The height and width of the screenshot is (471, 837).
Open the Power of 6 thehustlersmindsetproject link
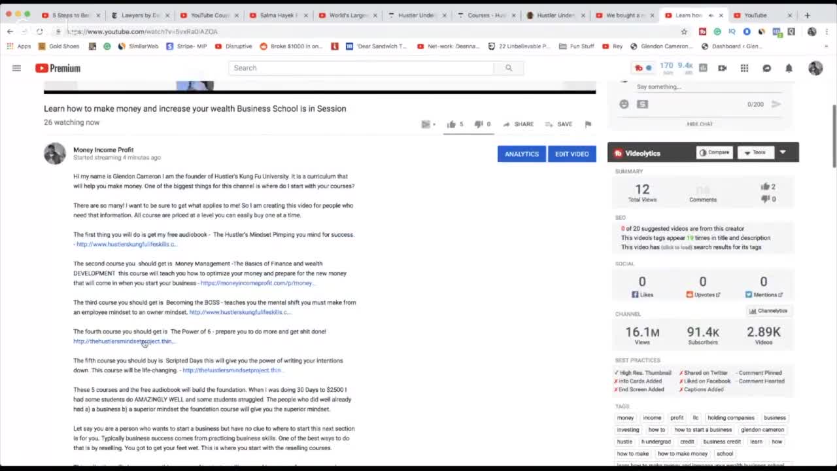(x=123, y=341)
